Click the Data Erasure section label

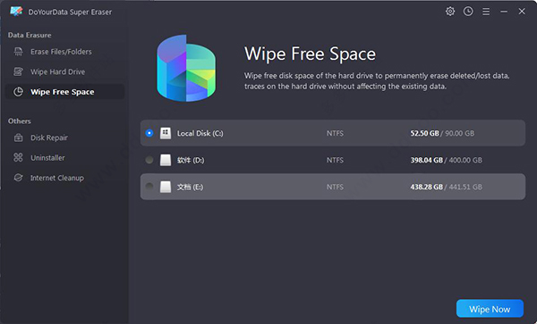[30, 35]
